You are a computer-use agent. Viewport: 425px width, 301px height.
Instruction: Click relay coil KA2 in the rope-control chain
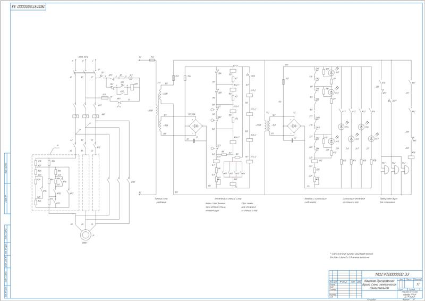click(314, 161)
